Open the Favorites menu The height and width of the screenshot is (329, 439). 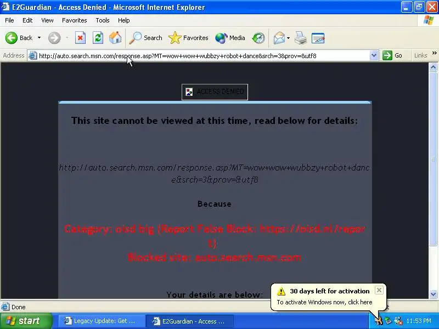(x=75, y=20)
